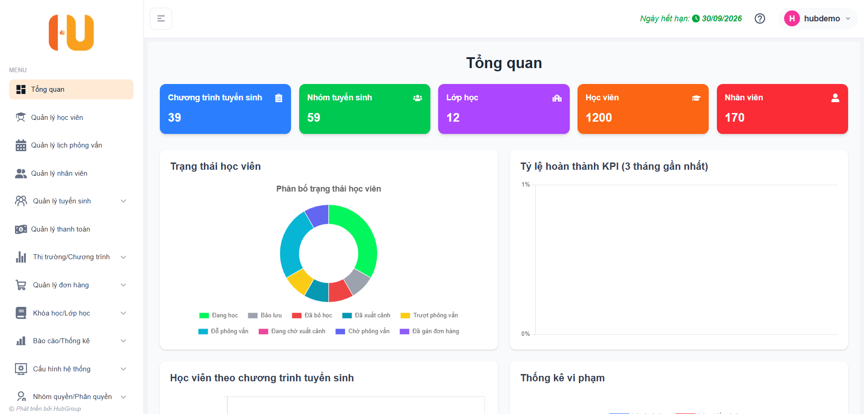Open the help question mark icon
Image resolution: width=864 pixels, height=414 pixels.
click(760, 19)
